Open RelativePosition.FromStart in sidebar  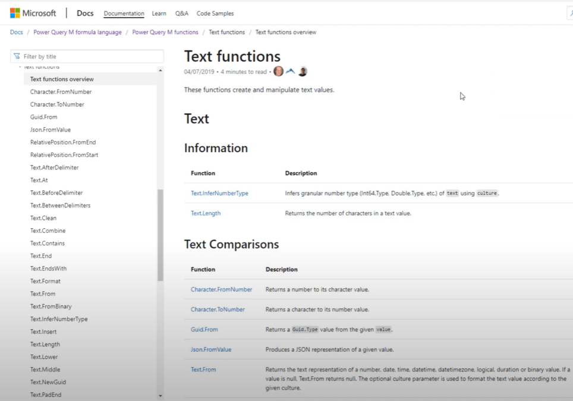coord(64,155)
